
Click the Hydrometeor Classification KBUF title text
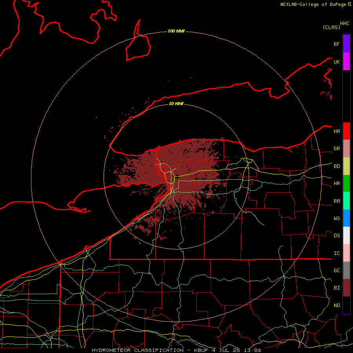coord(176,350)
